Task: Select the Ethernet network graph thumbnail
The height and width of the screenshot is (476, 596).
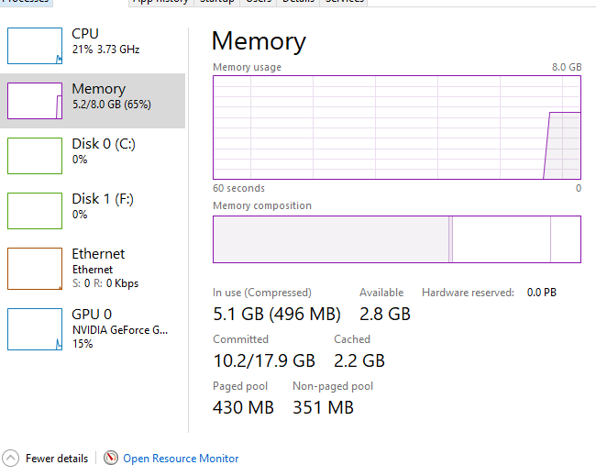Action: coord(35,268)
